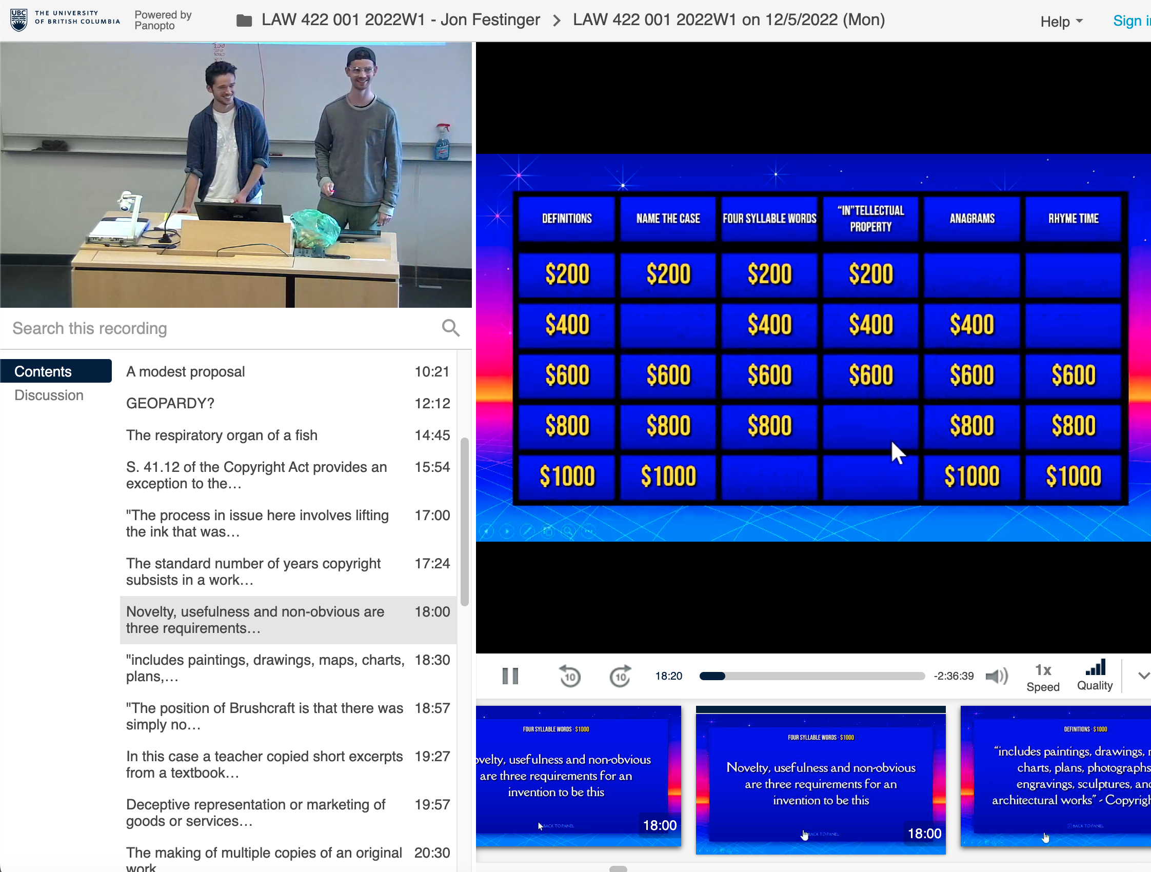The image size is (1151, 872).
Task: Select 'includes paintings, drawings, maps' contents entry
Action: pyautogui.click(x=288, y=668)
